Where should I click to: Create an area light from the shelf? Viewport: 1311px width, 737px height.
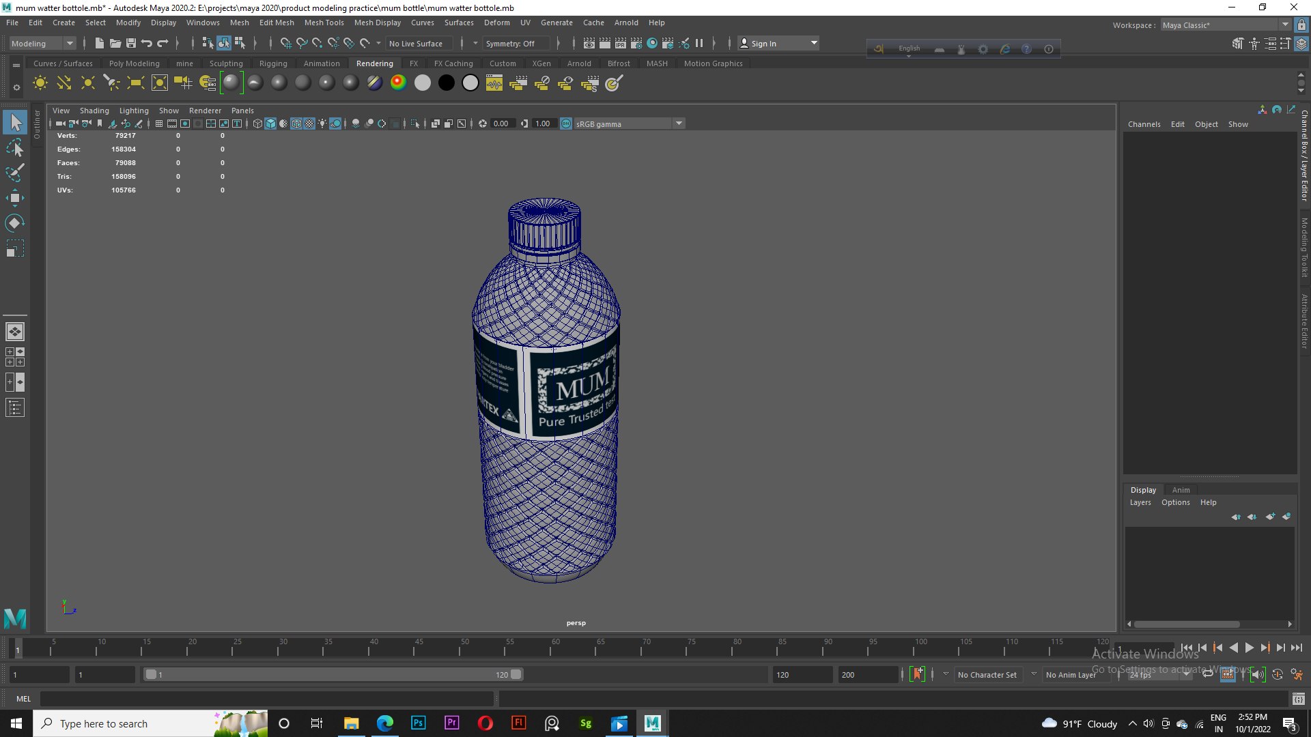pyautogui.click(x=135, y=83)
